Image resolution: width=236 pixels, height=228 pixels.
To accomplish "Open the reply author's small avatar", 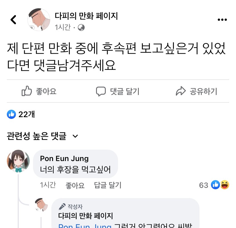I will tap(41, 205).
